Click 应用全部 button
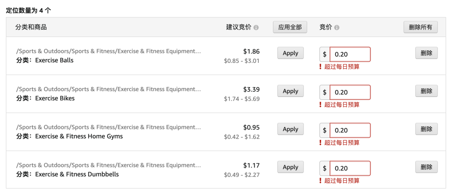This screenshot has width=451, height=191. click(290, 27)
